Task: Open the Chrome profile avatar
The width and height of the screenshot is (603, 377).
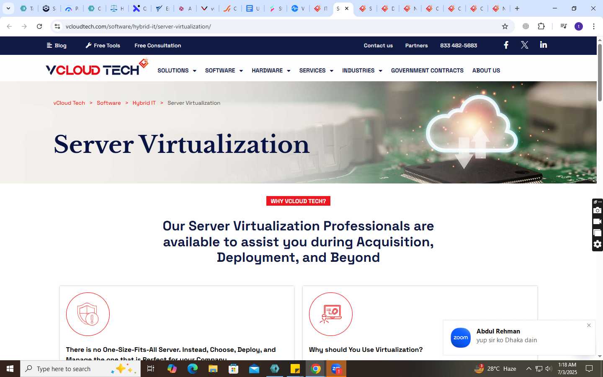Action: 579,26
